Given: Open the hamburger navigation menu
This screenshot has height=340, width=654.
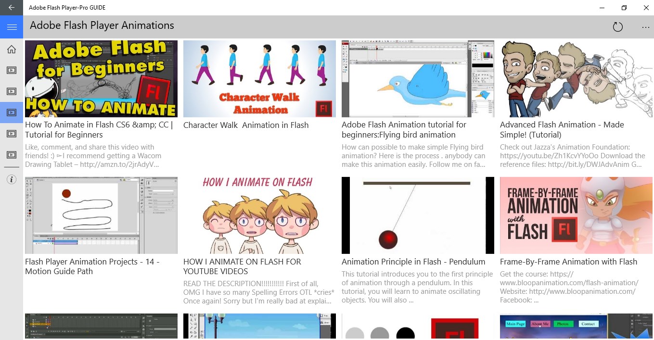Looking at the screenshot, I should pyautogui.click(x=12, y=27).
